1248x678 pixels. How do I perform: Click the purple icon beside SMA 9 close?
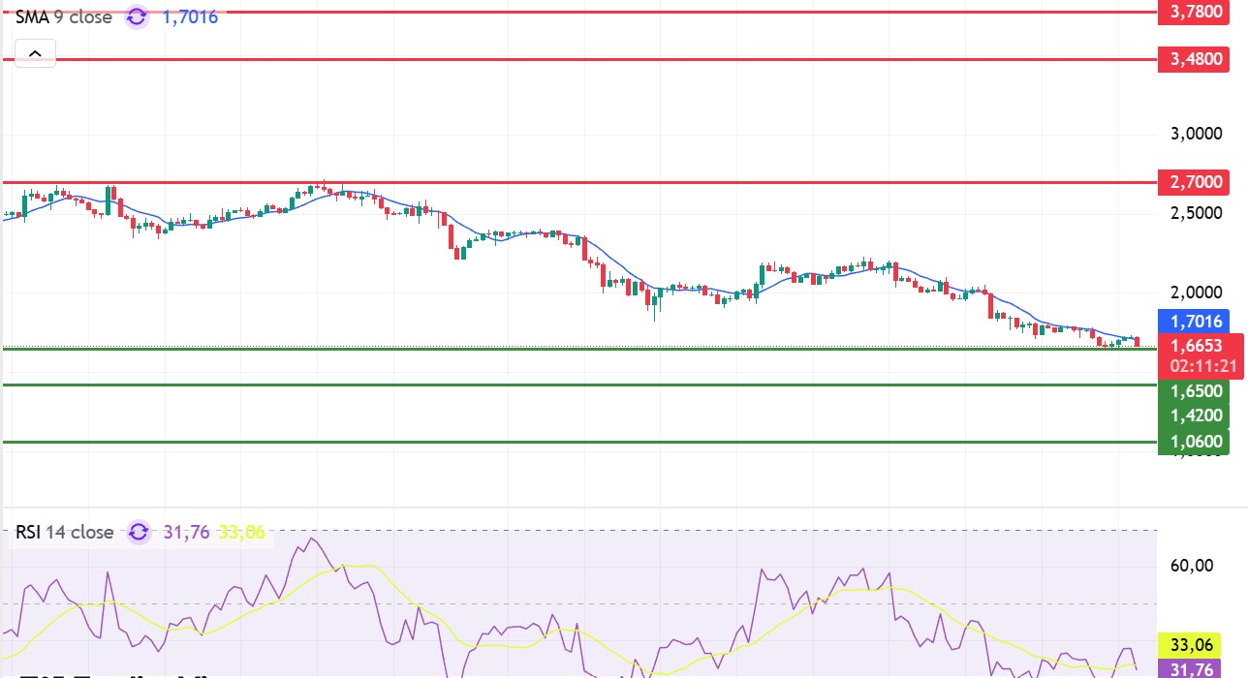(x=138, y=17)
